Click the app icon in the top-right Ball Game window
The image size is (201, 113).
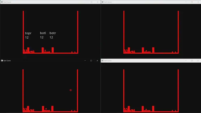[103, 2]
